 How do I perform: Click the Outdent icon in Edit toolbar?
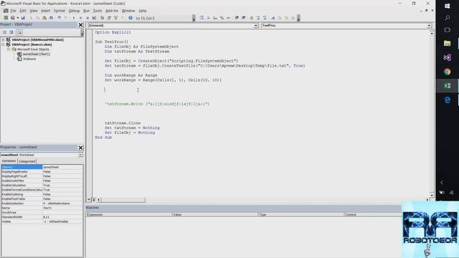[x=244, y=18]
